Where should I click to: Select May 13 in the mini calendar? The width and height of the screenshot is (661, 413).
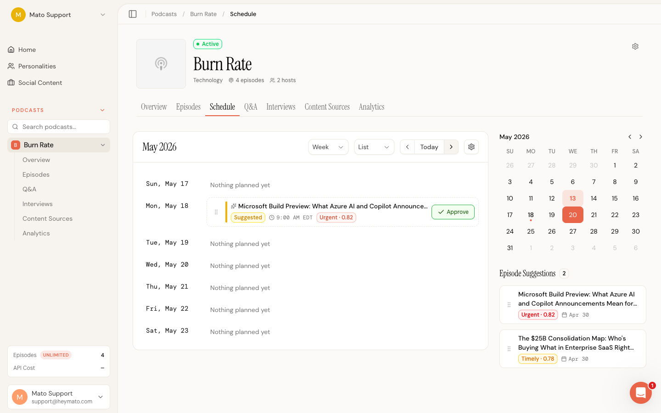coord(573,198)
